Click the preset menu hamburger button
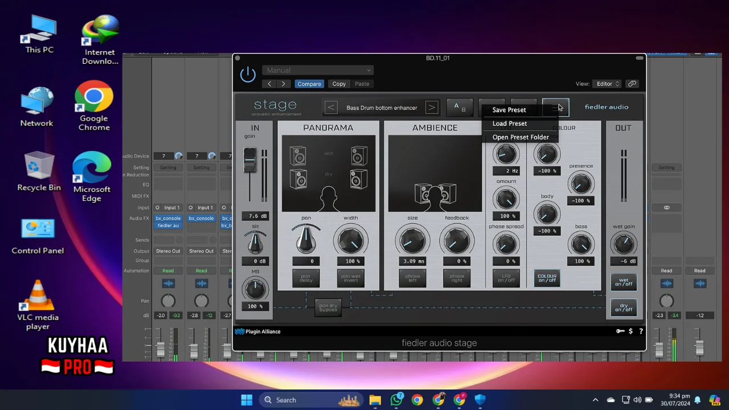Viewport: 729px width, 410px height. (555, 107)
